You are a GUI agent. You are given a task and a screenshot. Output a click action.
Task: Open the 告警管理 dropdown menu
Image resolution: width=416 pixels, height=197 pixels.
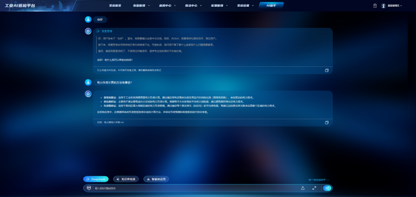point(141,6)
